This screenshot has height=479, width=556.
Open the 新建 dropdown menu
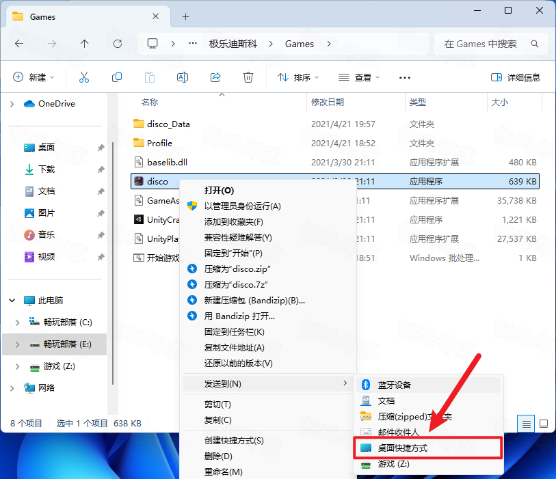pyautogui.click(x=34, y=77)
